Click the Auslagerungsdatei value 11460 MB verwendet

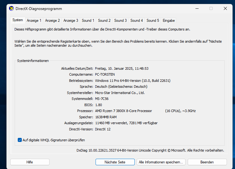126,123
